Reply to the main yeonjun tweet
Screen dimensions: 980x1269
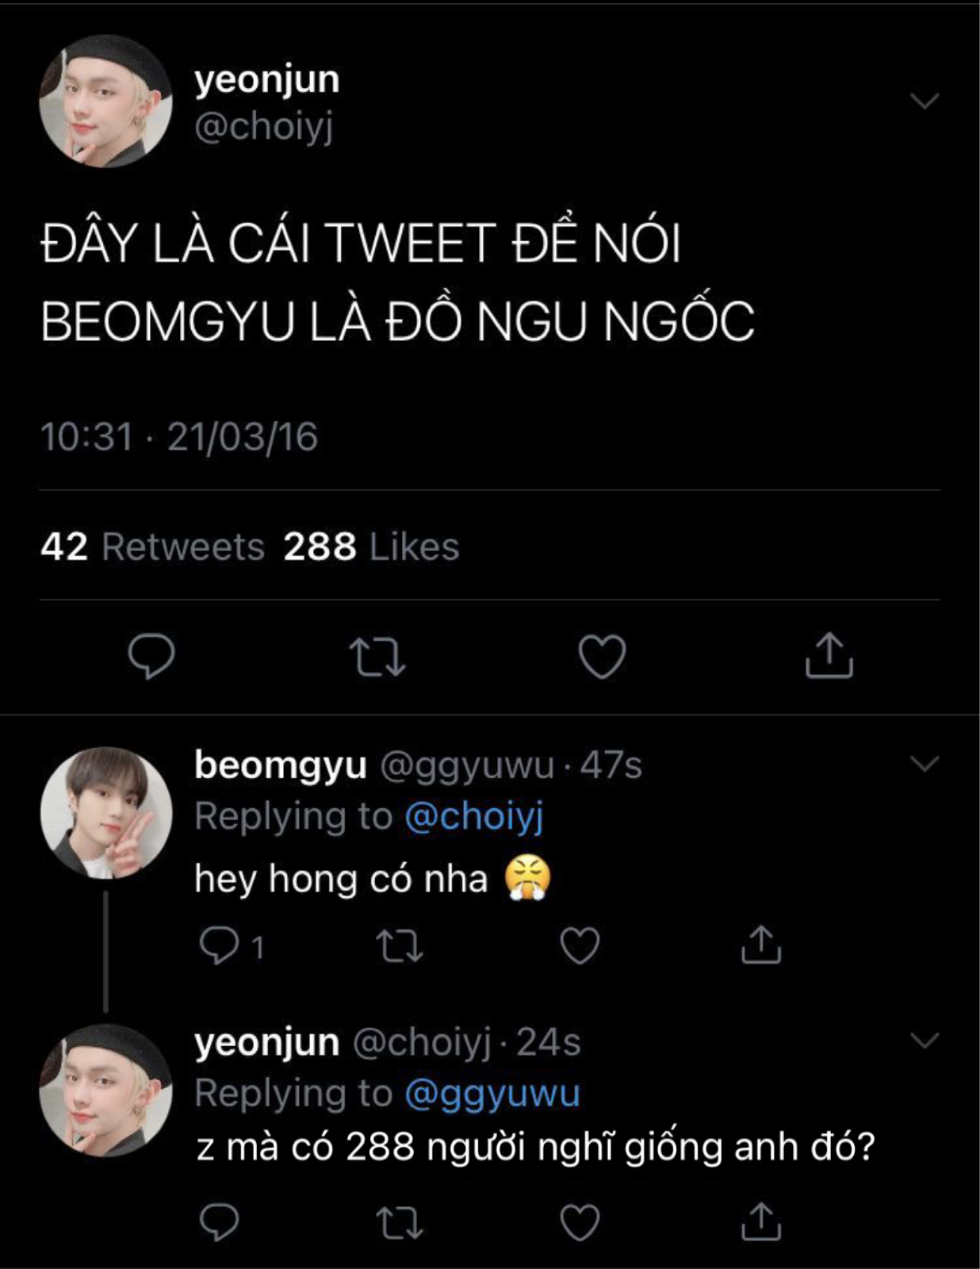click(x=151, y=656)
